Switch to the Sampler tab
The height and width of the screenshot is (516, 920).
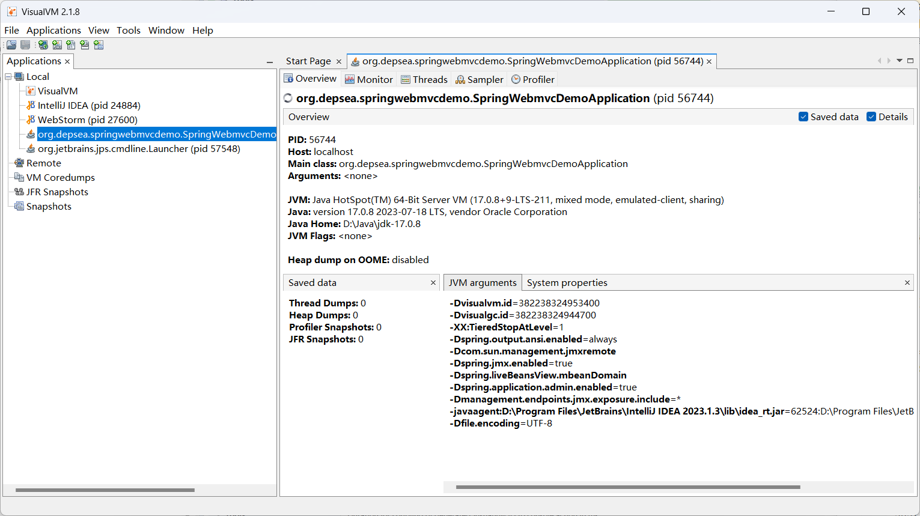tap(480, 80)
